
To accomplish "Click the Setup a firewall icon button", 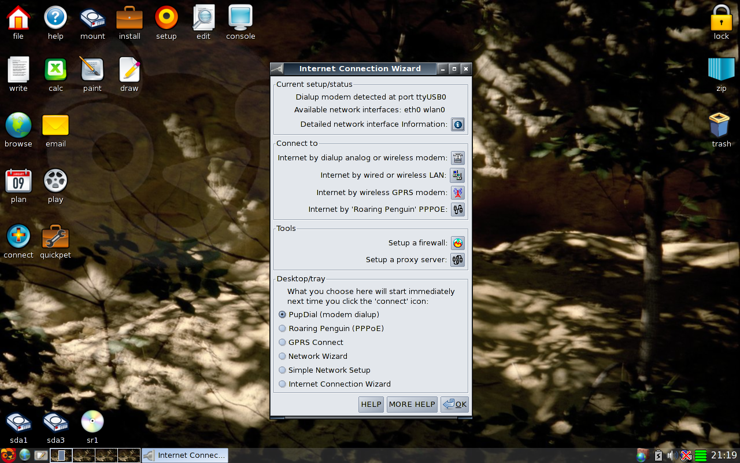I will click(458, 243).
